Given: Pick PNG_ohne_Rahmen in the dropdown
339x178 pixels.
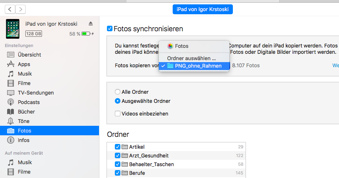Looking at the screenshot, I should [198, 66].
